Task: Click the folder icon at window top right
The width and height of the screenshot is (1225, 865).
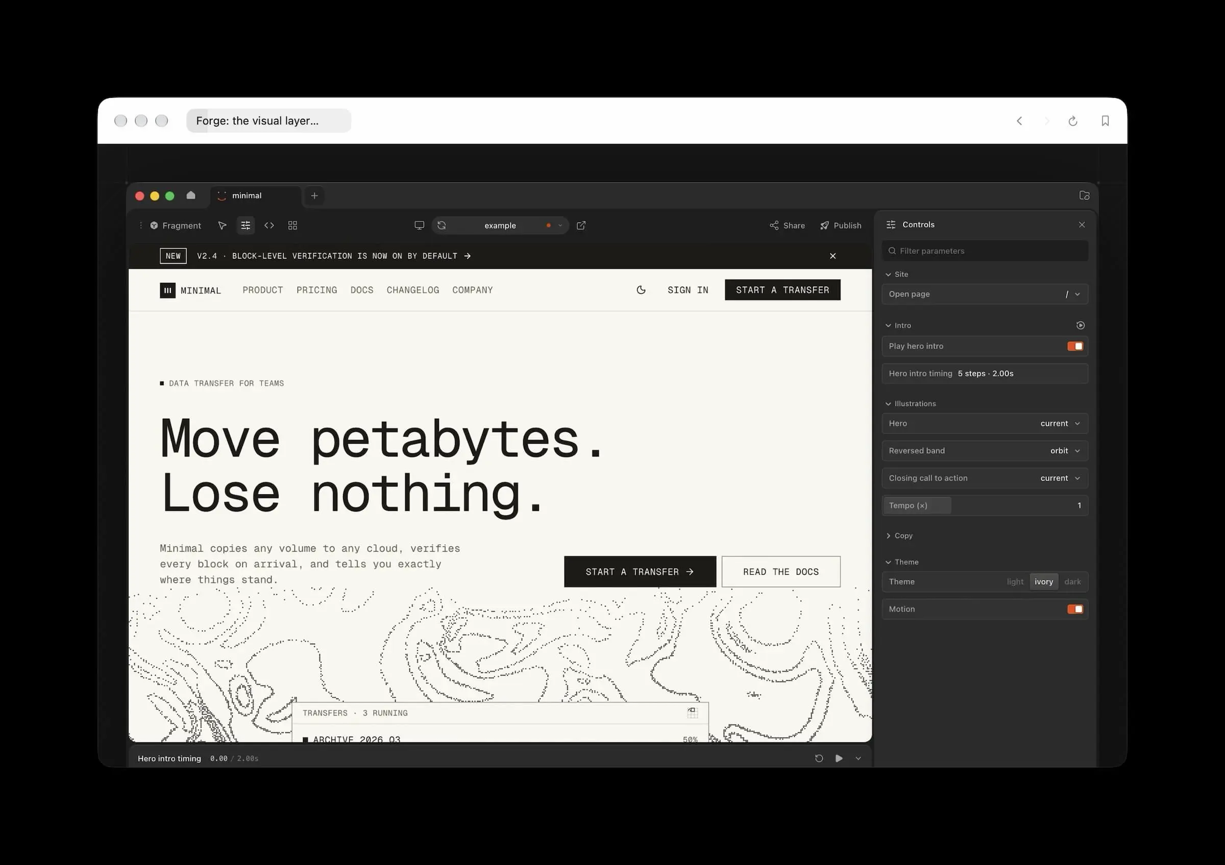Action: pos(1084,196)
